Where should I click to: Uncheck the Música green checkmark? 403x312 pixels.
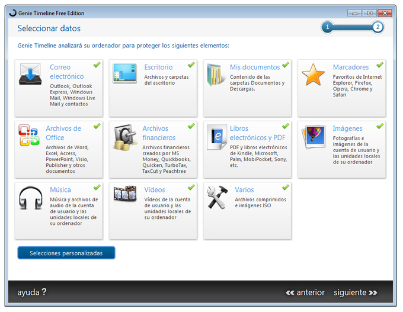(97, 188)
